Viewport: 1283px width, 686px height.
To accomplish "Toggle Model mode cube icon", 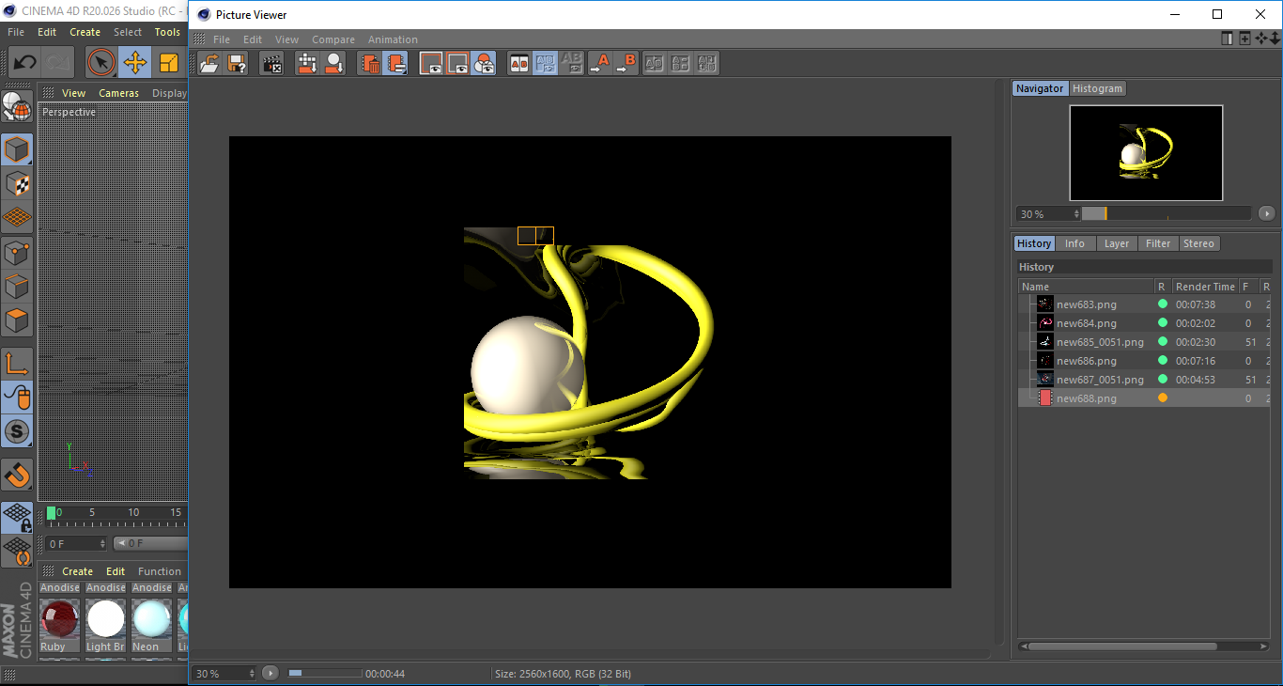I will 17,149.
